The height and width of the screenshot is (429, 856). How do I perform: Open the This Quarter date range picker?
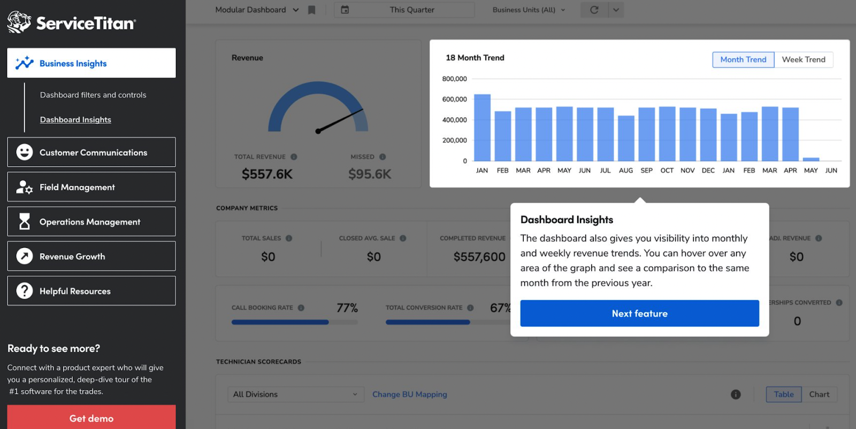(404, 10)
